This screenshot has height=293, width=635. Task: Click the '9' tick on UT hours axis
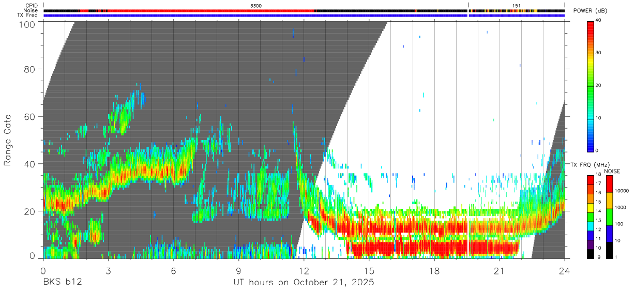(x=239, y=270)
